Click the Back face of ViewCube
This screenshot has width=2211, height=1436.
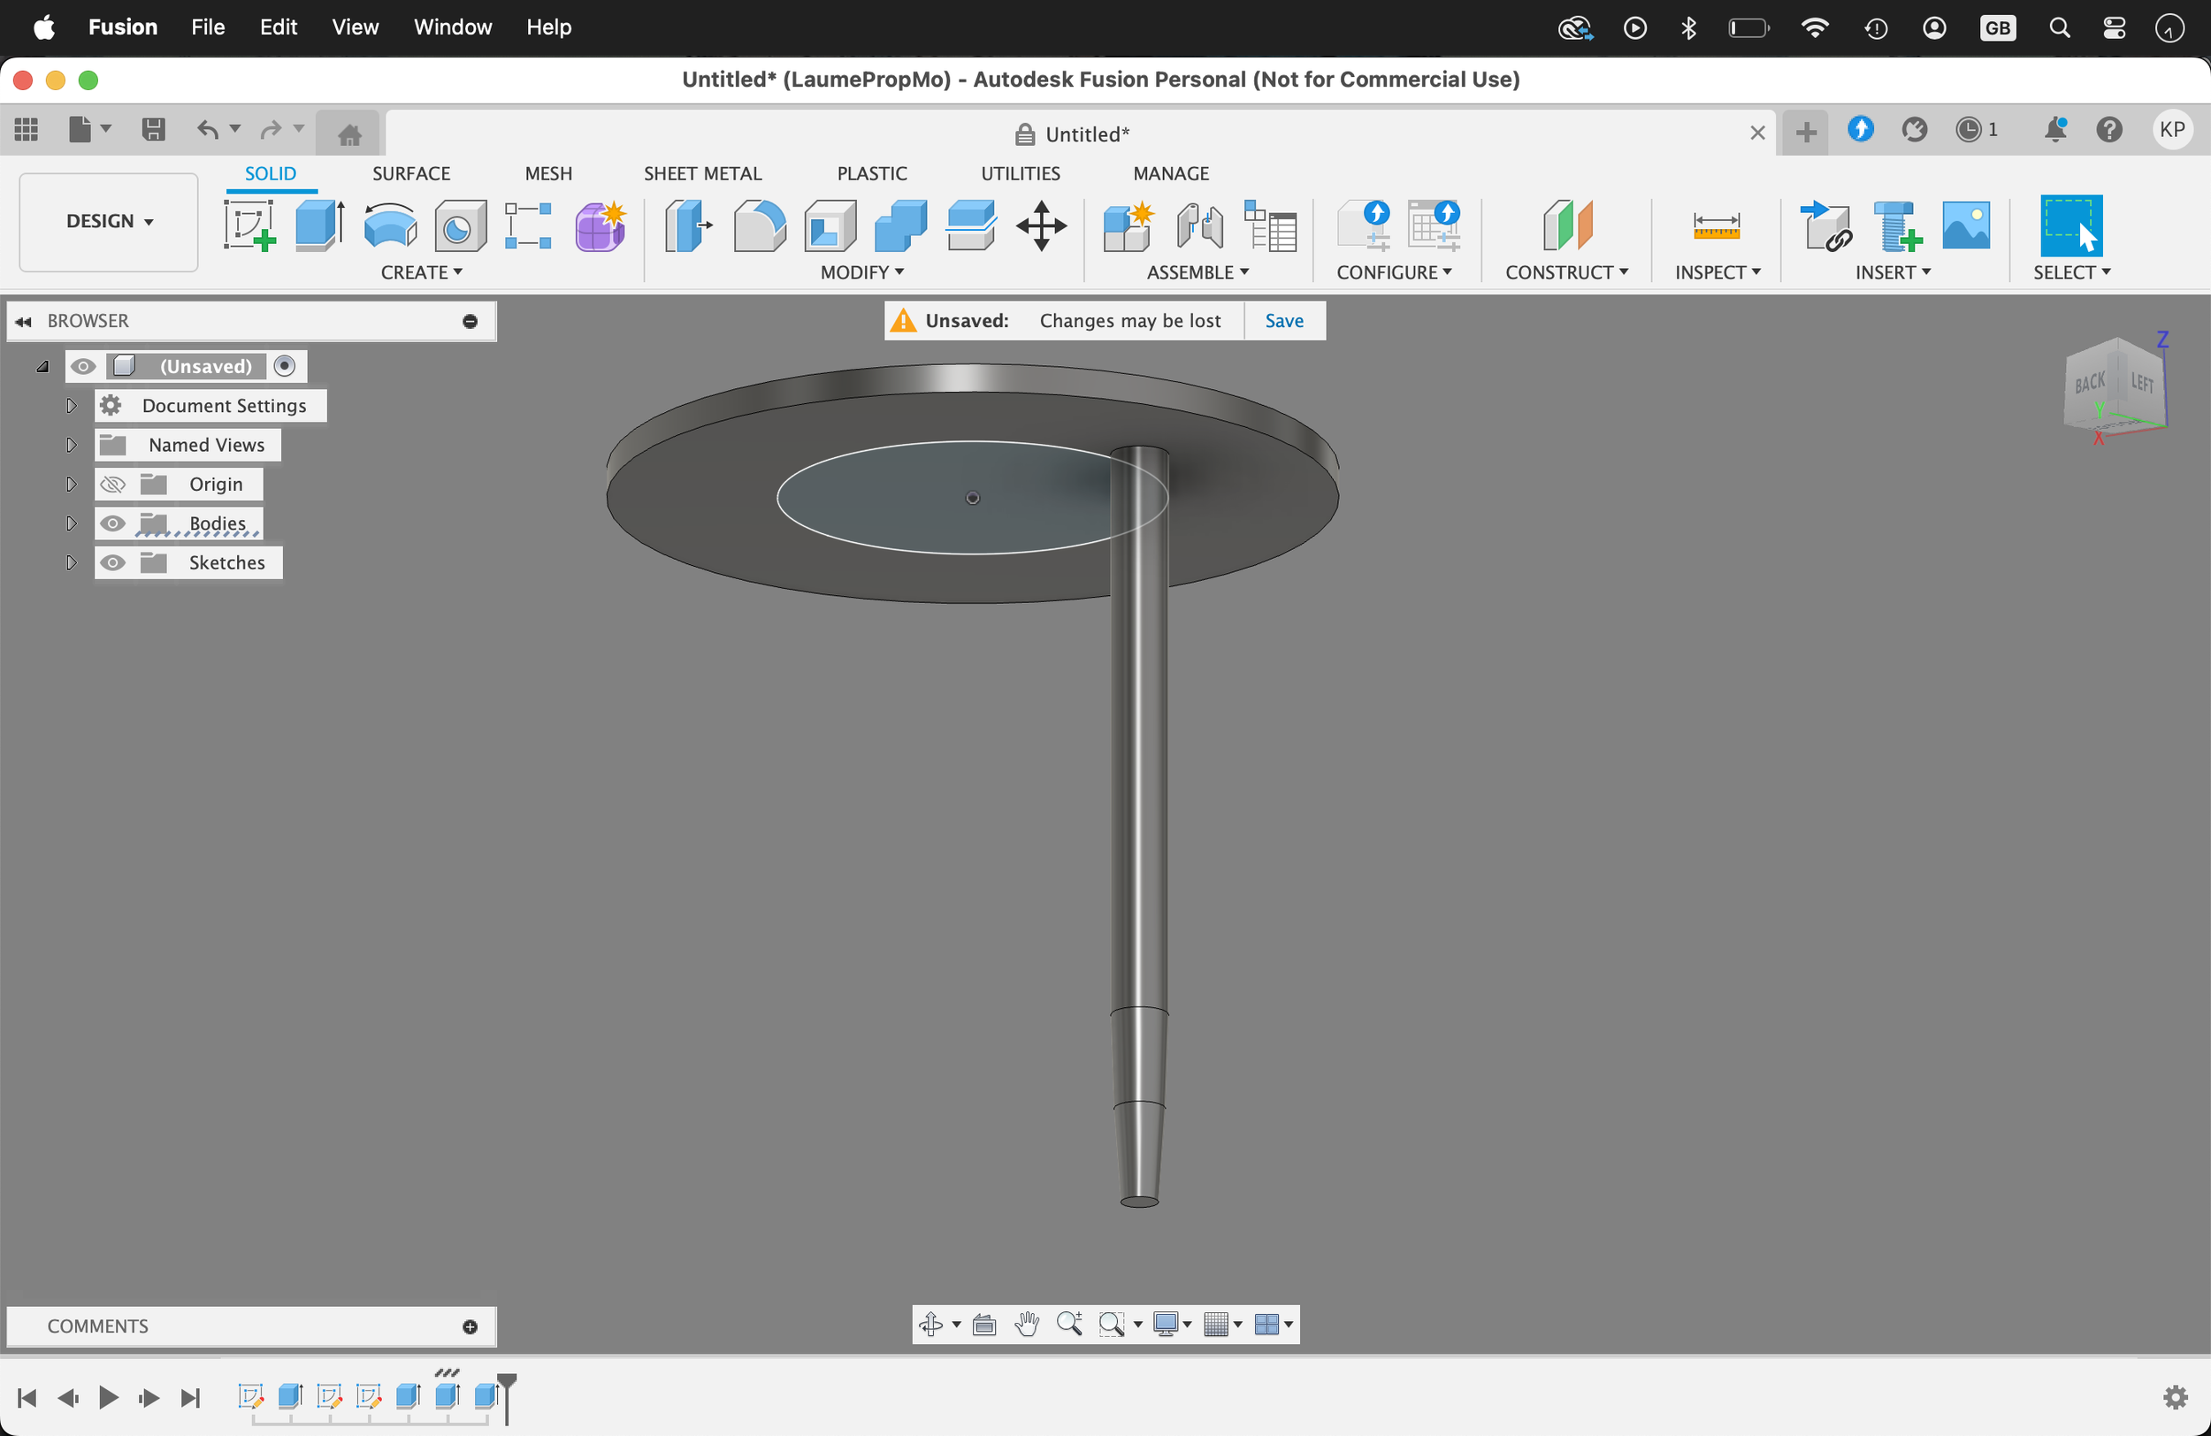coord(2089,384)
